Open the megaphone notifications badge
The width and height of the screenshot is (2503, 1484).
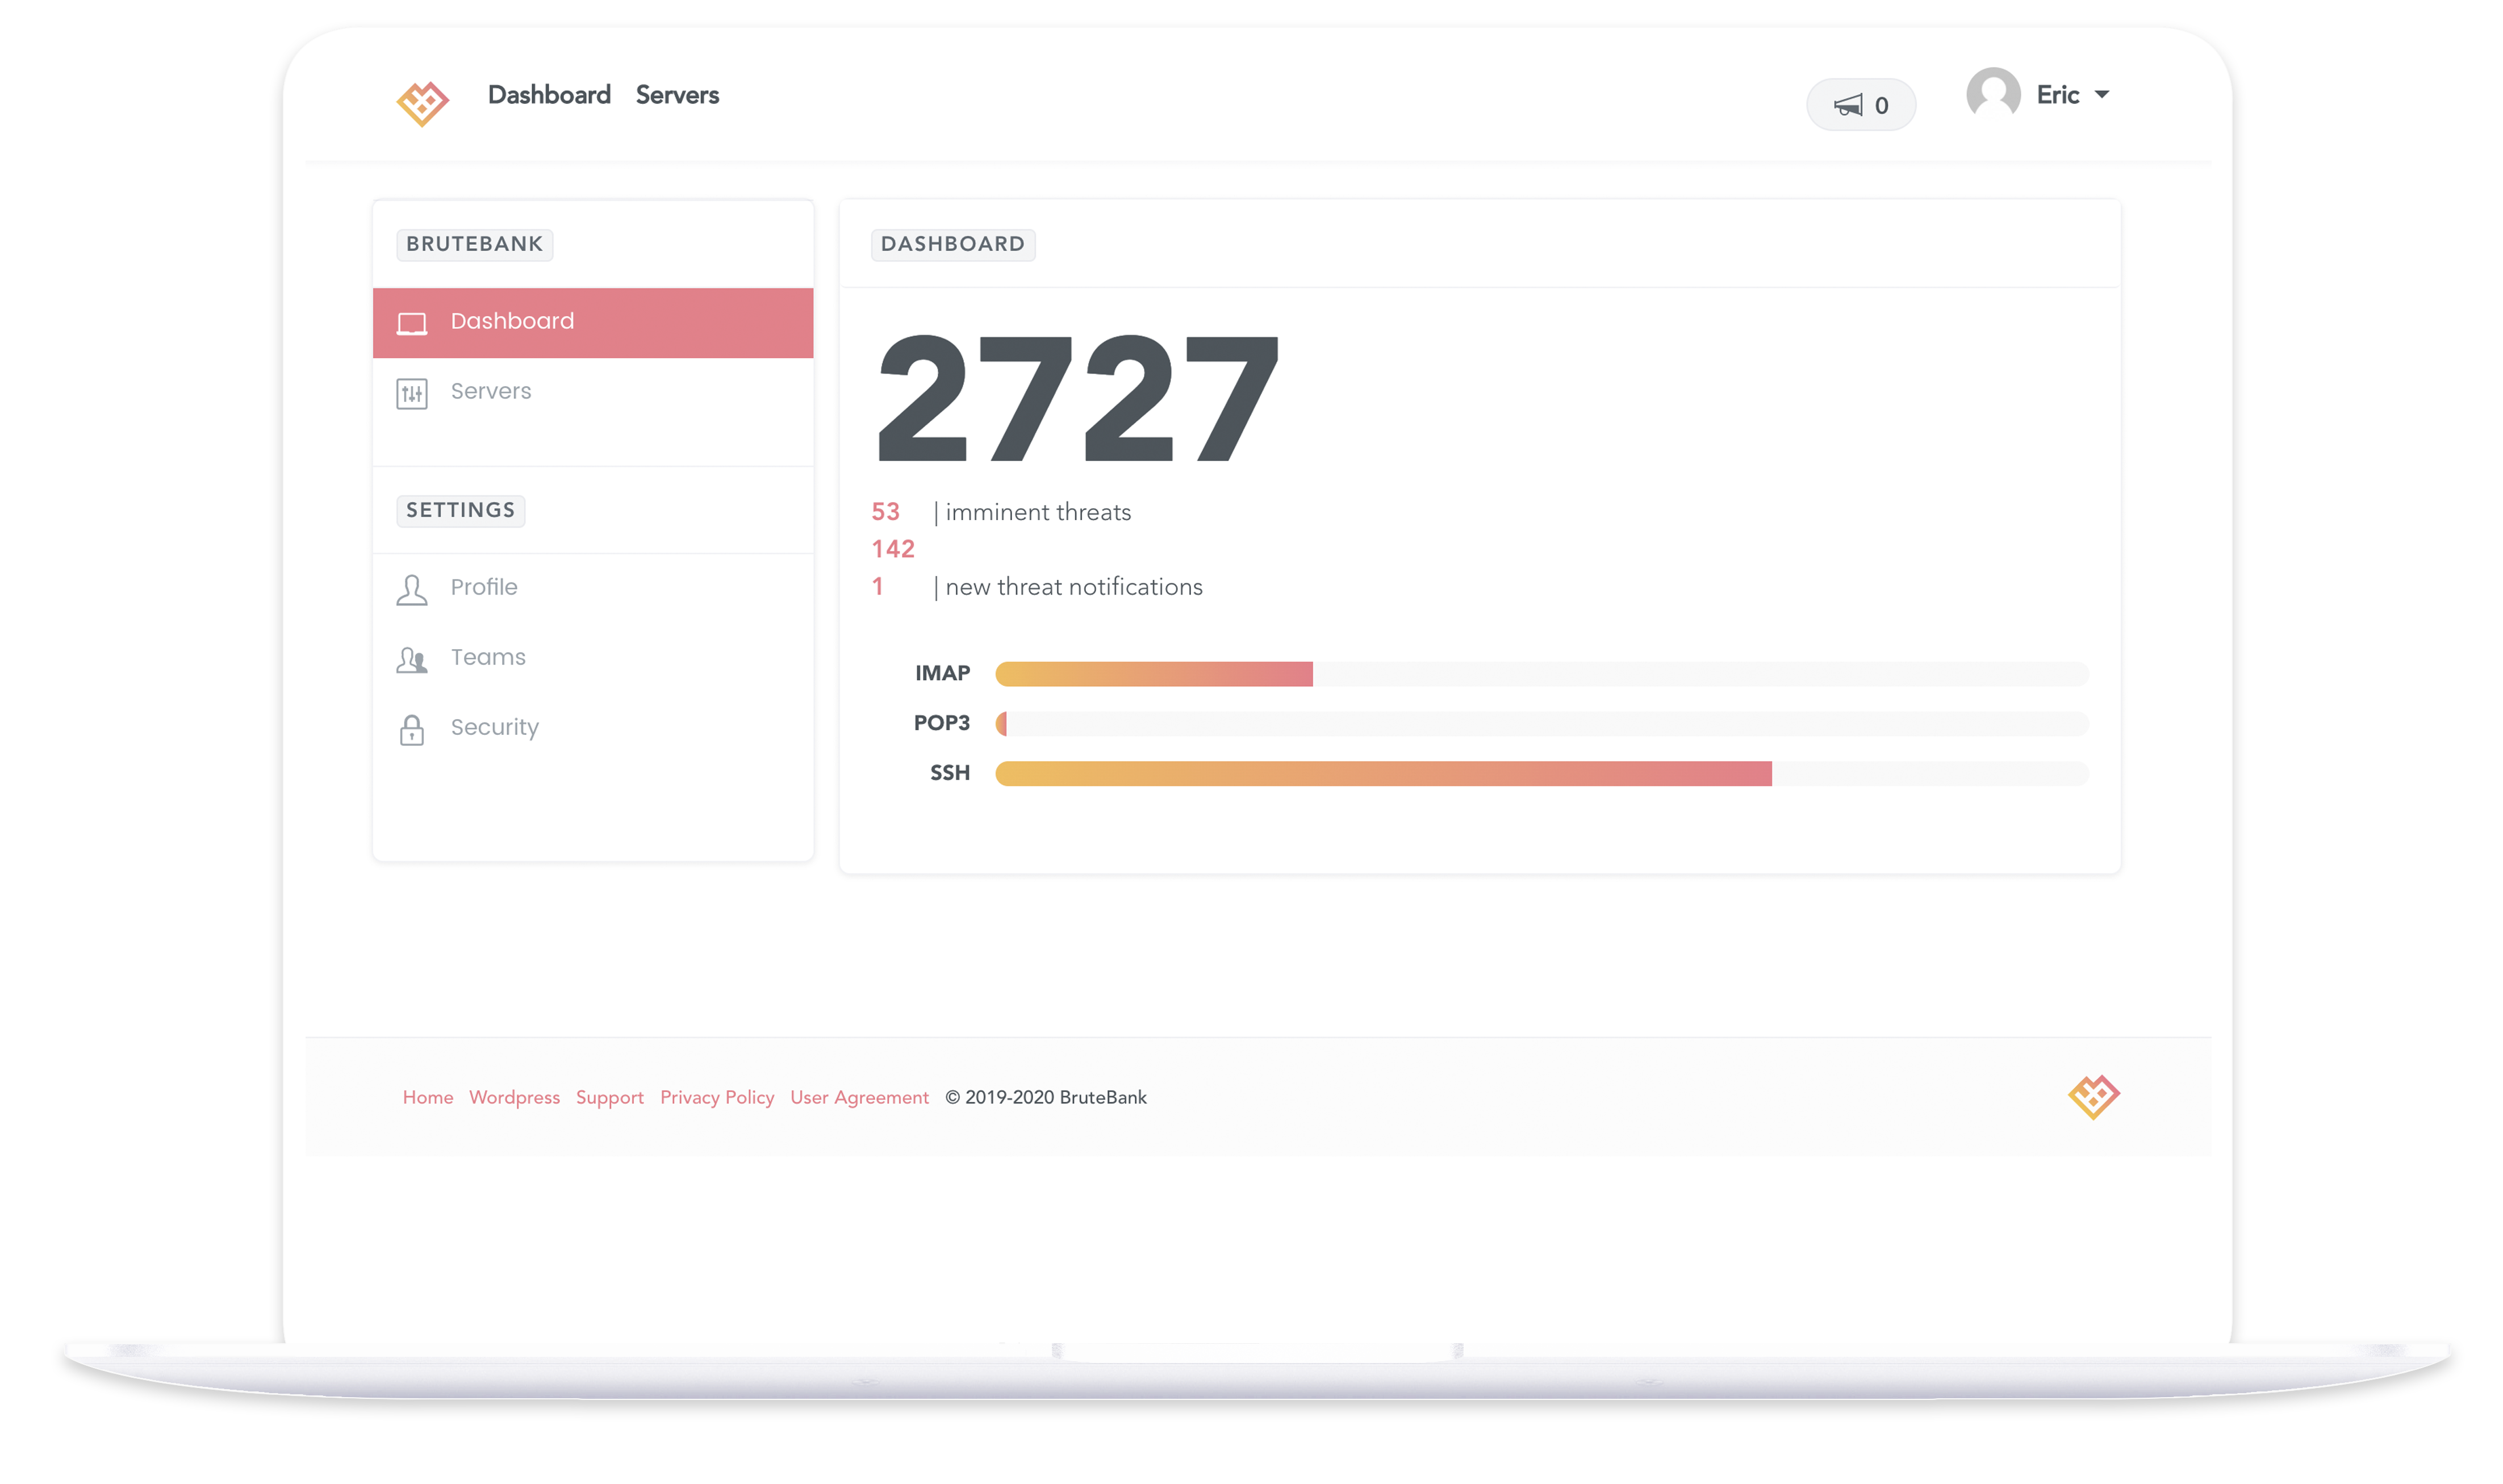1860,105
